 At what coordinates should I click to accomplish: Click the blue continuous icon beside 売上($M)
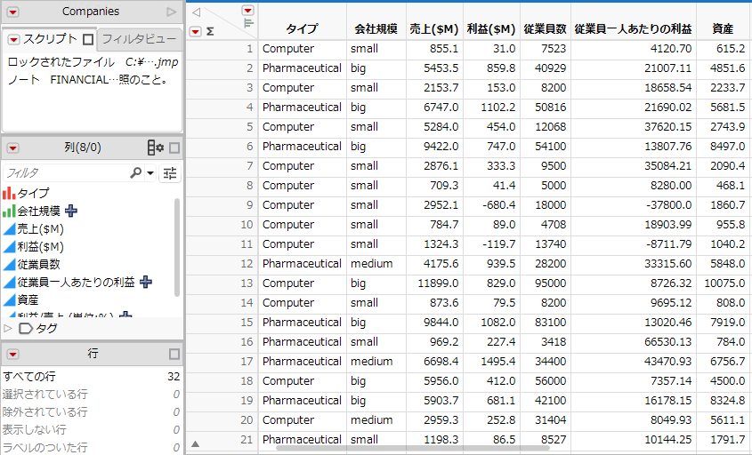tap(9, 229)
